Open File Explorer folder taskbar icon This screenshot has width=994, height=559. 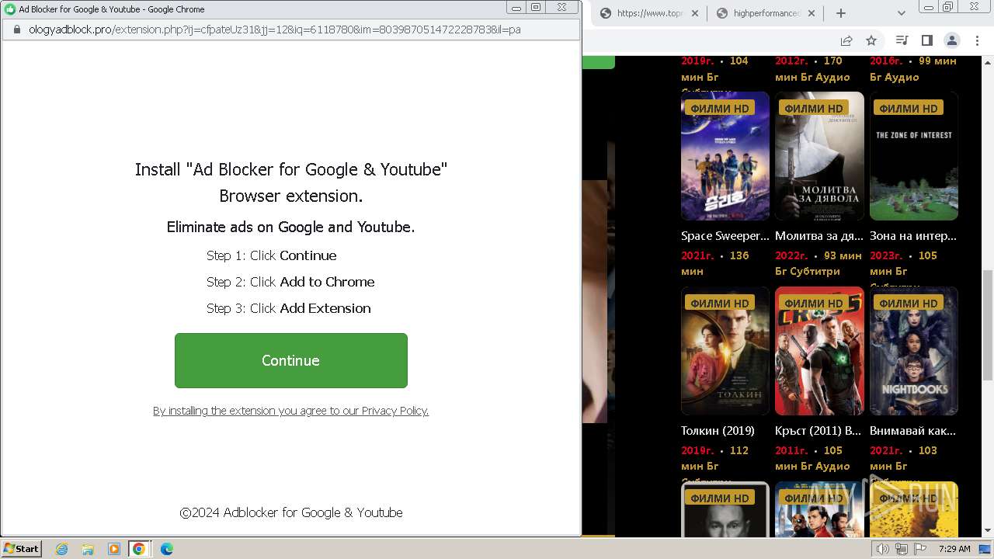tap(88, 549)
